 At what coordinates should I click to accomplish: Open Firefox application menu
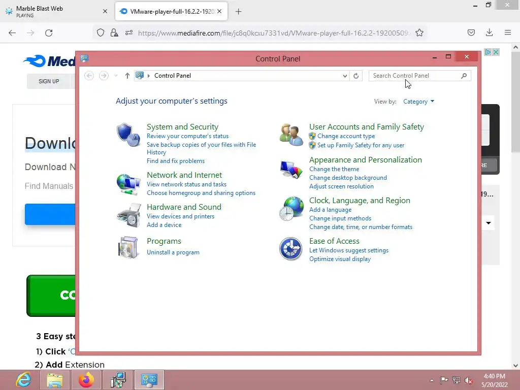508,32
